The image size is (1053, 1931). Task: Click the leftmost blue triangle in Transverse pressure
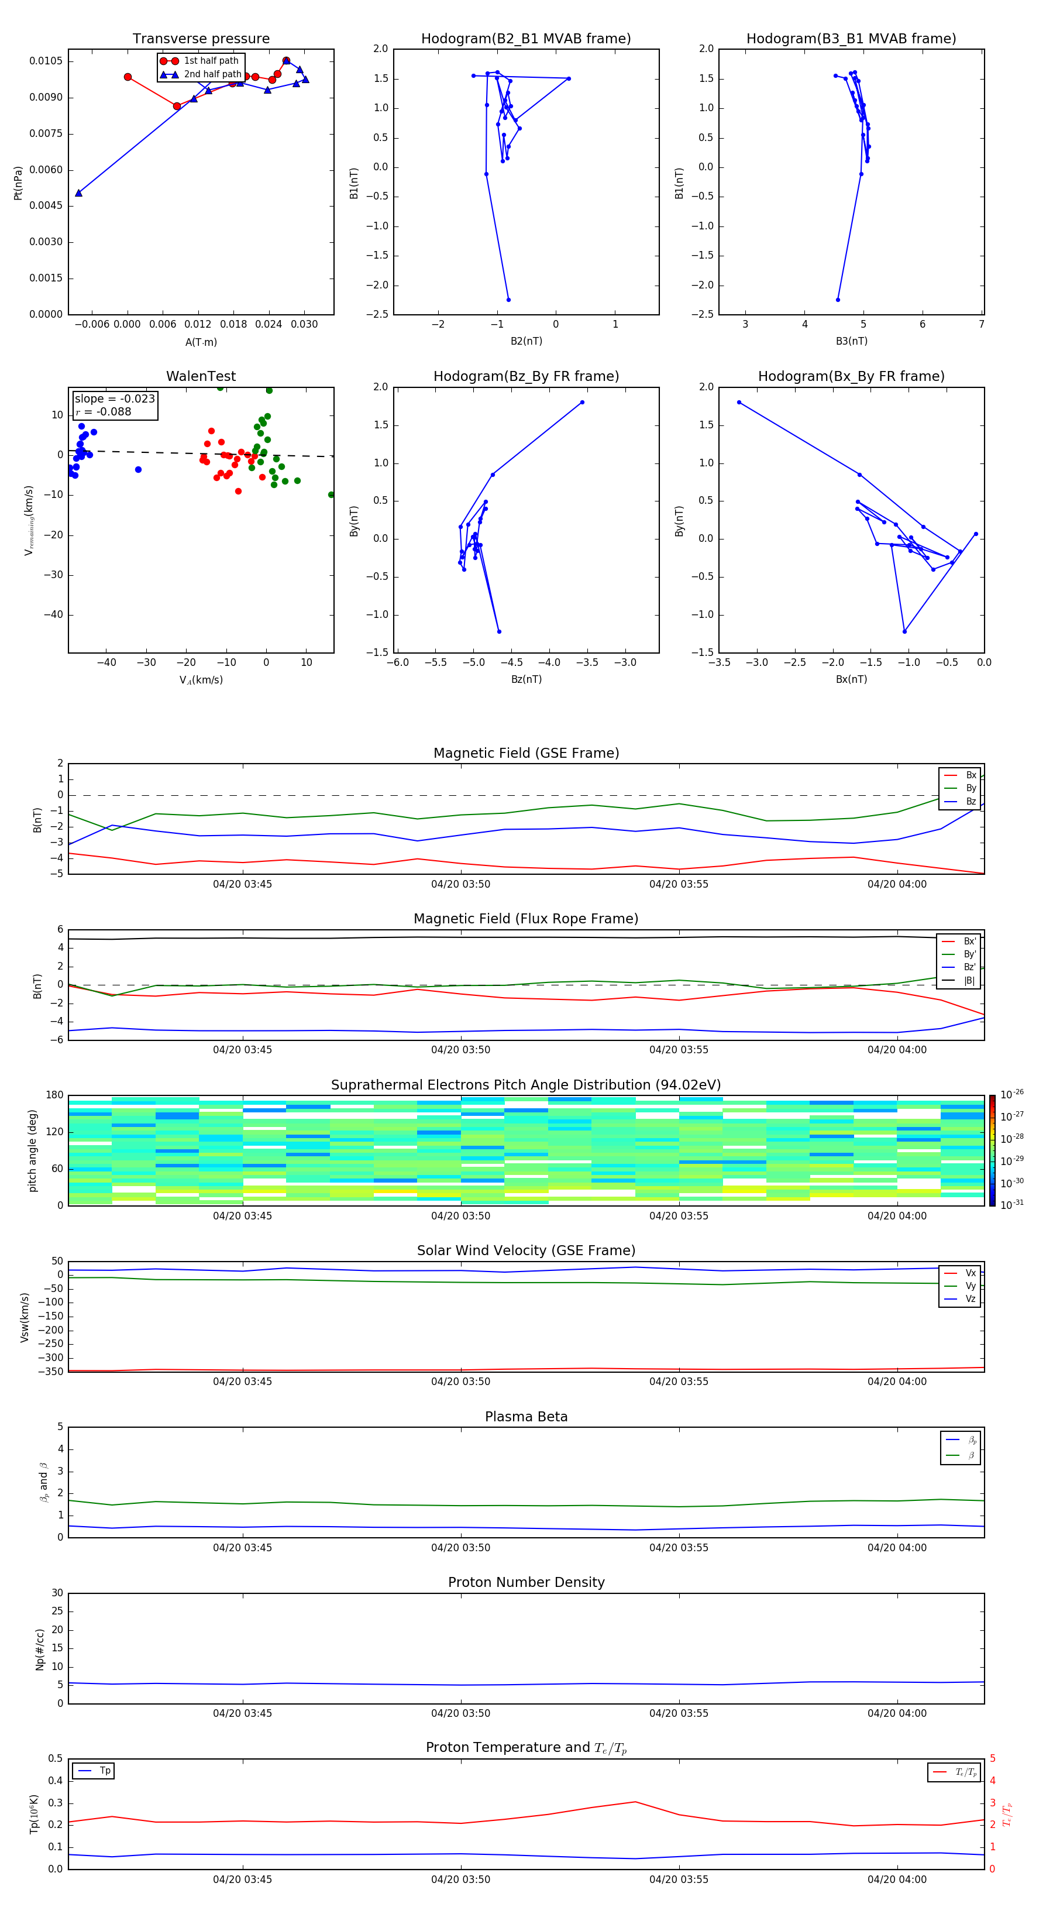tap(79, 193)
